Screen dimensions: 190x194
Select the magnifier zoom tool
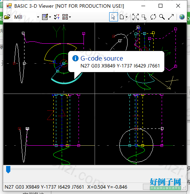162,17
